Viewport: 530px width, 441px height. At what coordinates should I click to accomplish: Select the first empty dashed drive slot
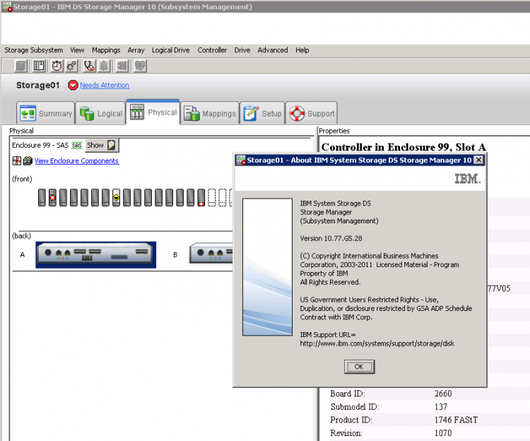point(211,198)
